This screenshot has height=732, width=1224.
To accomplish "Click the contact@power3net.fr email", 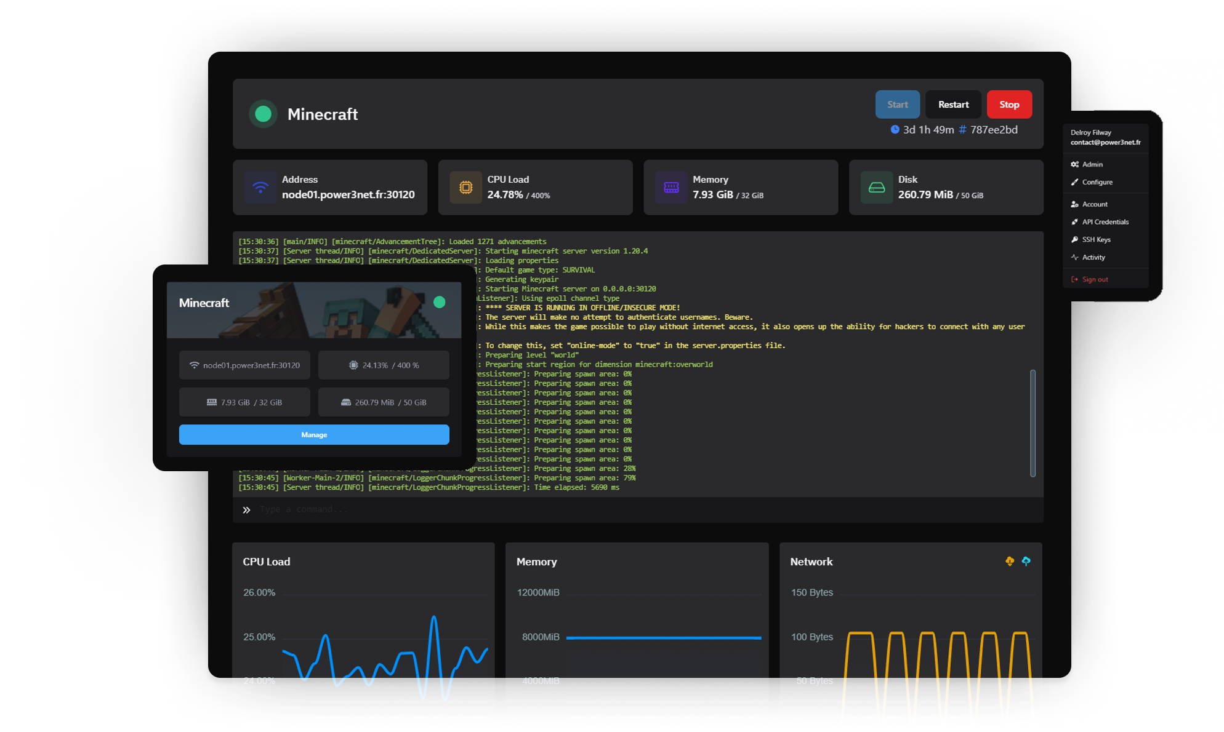I will point(1105,143).
